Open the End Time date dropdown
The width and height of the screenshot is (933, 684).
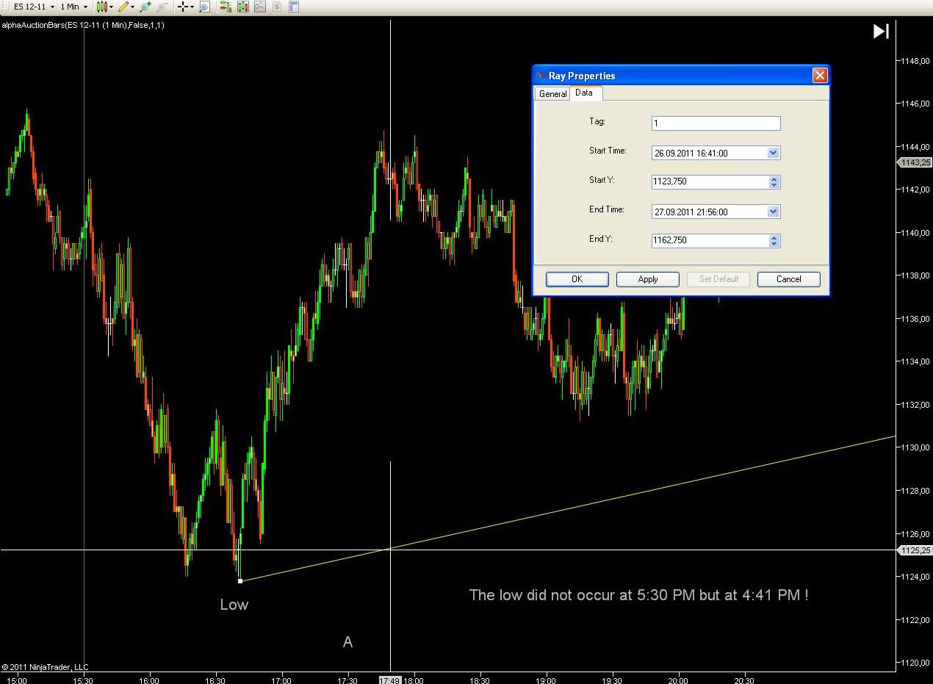click(x=773, y=212)
